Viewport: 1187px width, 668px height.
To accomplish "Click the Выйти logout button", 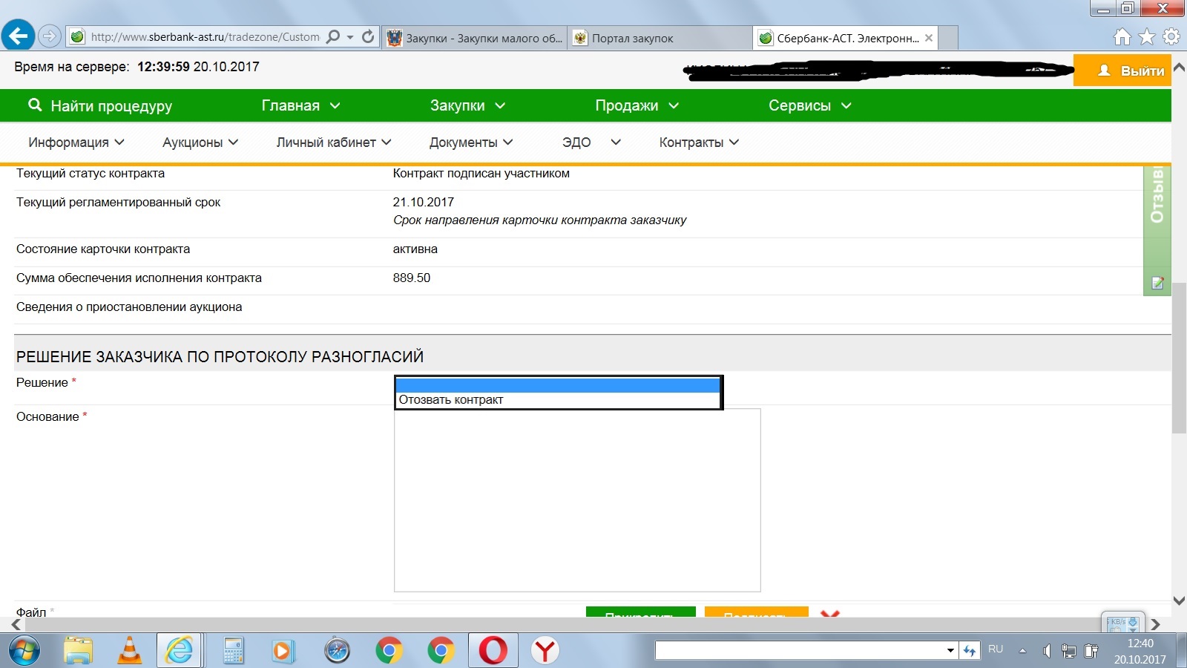I will click(1122, 71).
